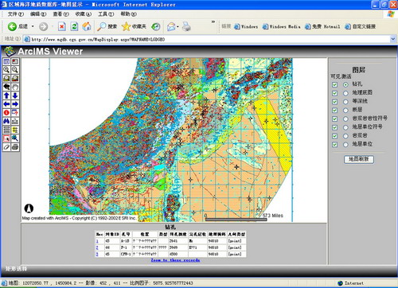Toggle visibility checkbox for 岩浆岩岩性符号 layer
Screen dimensions: 398x288
point(334,119)
